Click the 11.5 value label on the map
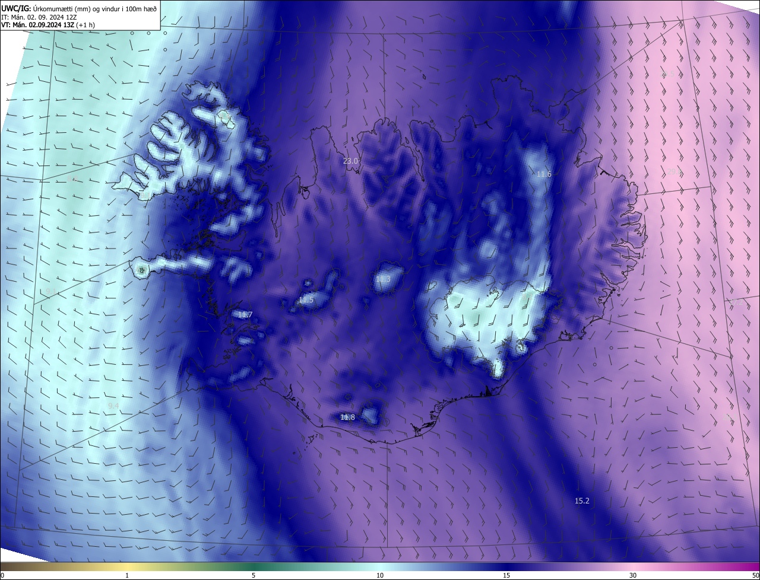760x580 pixels. click(x=306, y=301)
